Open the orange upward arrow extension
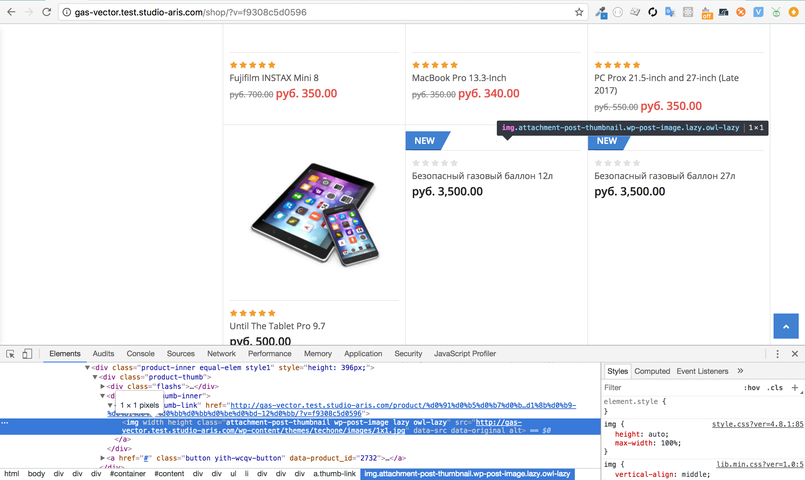Screen dimensions: 805x480 pos(793,12)
